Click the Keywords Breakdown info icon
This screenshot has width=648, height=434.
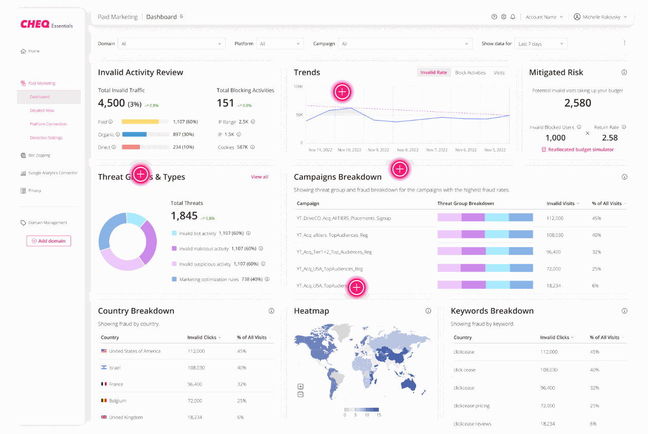click(624, 311)
